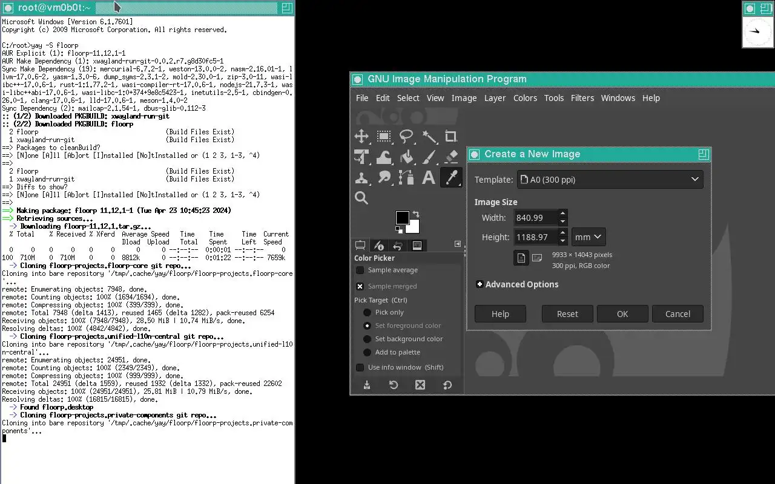This screenshot has width=775, height=484.
Task: Click the root@vm0b0t terminal title bar
Action: tap(147, 7)
